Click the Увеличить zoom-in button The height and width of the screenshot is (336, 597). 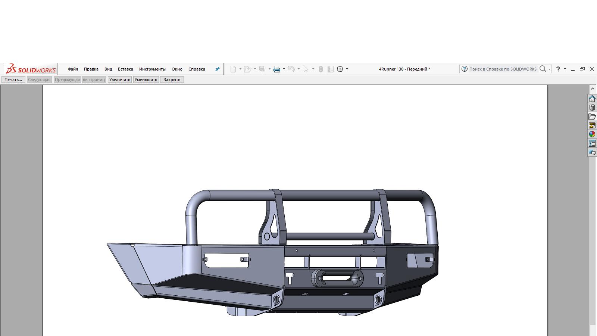pyautogui.click(x=119, y=80)
